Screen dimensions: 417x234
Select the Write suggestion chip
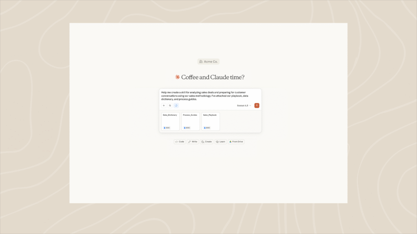tap(193, 142)
